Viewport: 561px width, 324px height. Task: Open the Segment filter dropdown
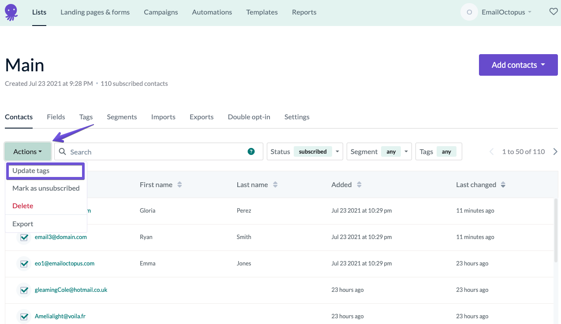(379, 151)
